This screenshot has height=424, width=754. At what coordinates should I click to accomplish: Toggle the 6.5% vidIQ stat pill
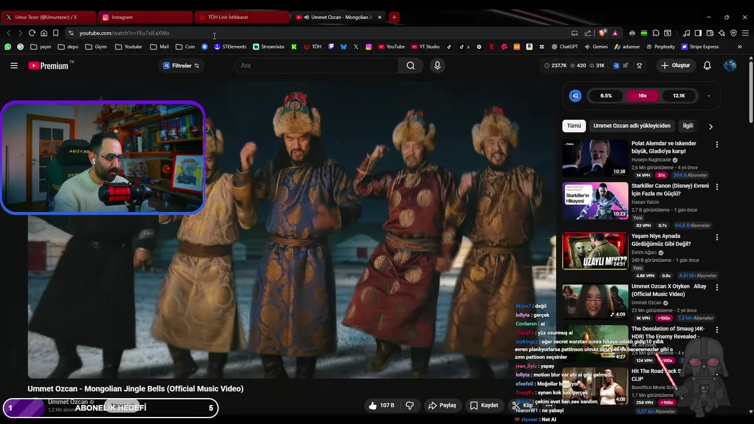(606, 95)
